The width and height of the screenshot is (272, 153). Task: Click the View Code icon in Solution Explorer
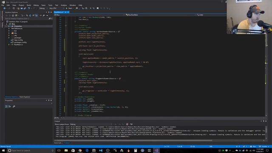pos(41,15)
